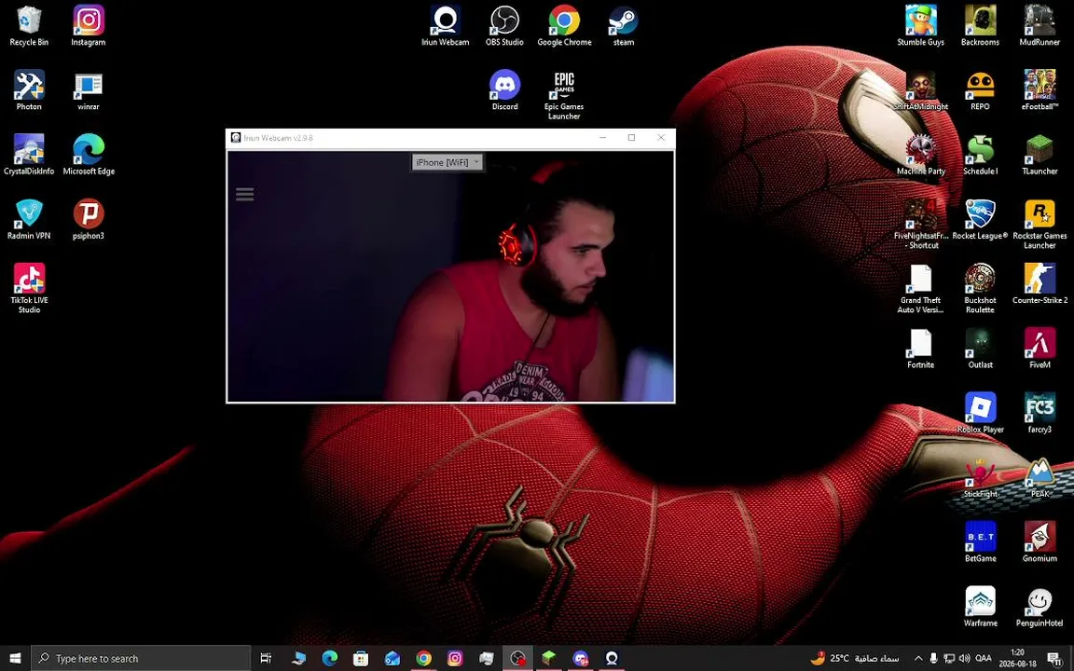Select the Google Chrome desktop shortcut
The height and width of the screenshot is (671, 1074).
(564, 26)
